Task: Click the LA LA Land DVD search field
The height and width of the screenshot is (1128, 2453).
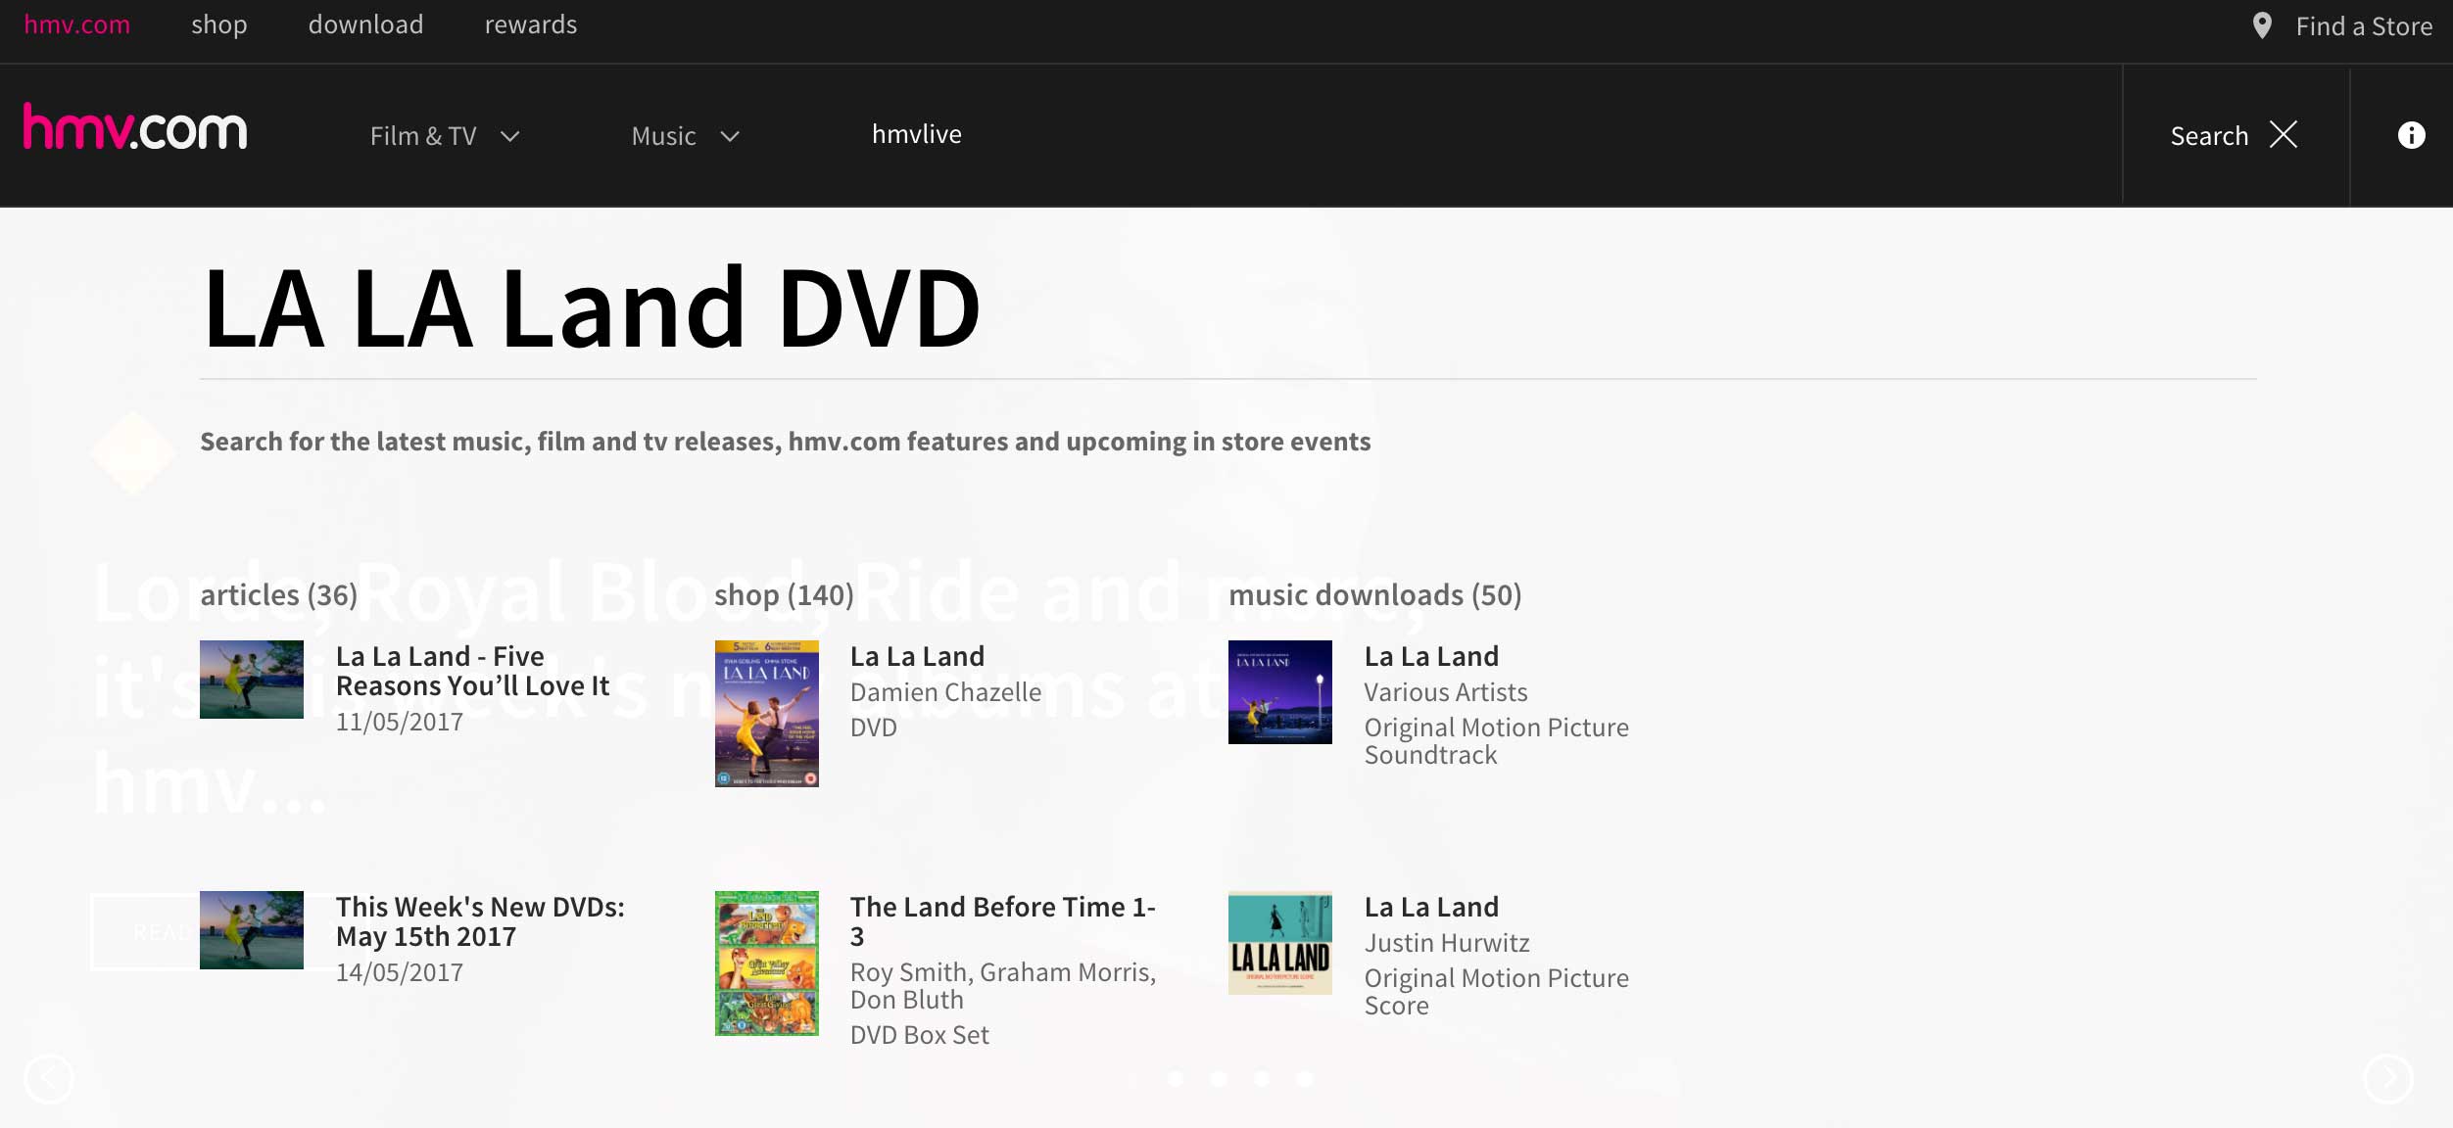Action: pyautogui.click(x=1228, y=309)
